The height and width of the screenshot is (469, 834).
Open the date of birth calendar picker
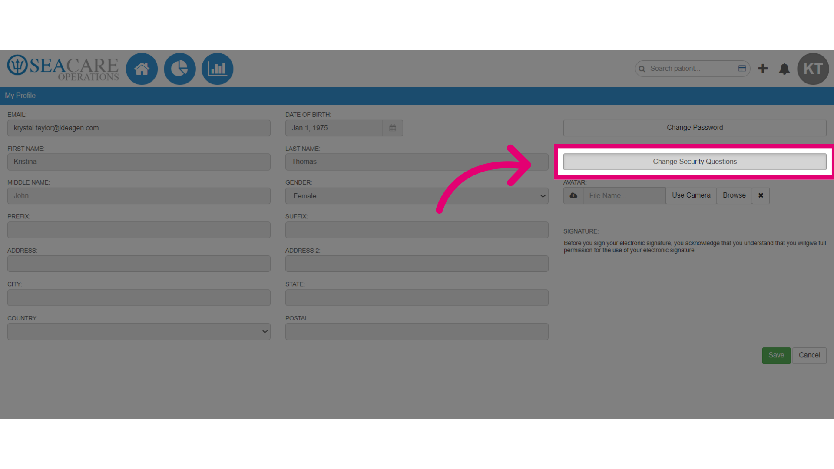(x=393, y=128)
